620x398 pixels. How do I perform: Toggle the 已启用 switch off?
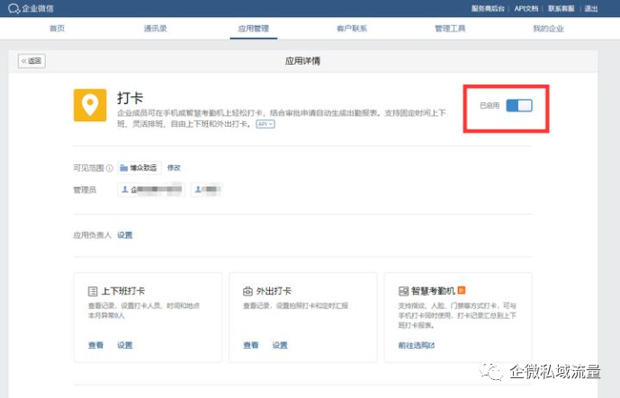[x=519, y=106]
